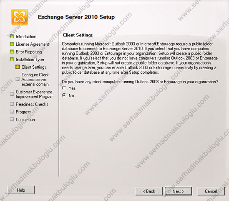Go to the Readiness Checks step label
The width and height of the screenshot is (229, 201).
point(32,104)
